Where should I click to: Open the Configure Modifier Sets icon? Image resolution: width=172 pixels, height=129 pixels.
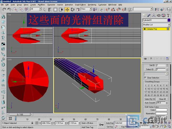click(x=167, y=59)
